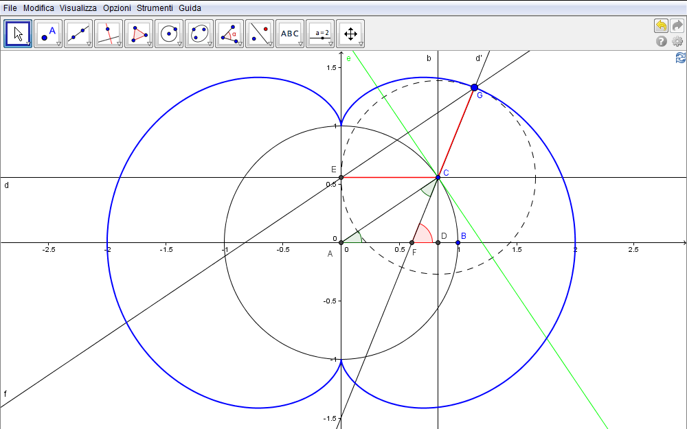Screen dimensions: 687x429
Task: Select the New Point tool
Action: 48,33
